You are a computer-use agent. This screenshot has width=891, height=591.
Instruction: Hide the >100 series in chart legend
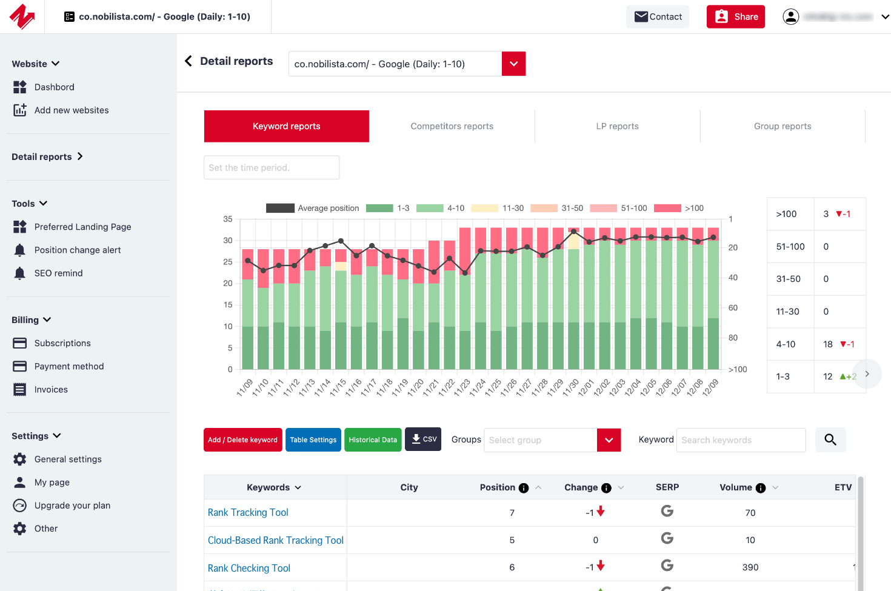[679, 209]
